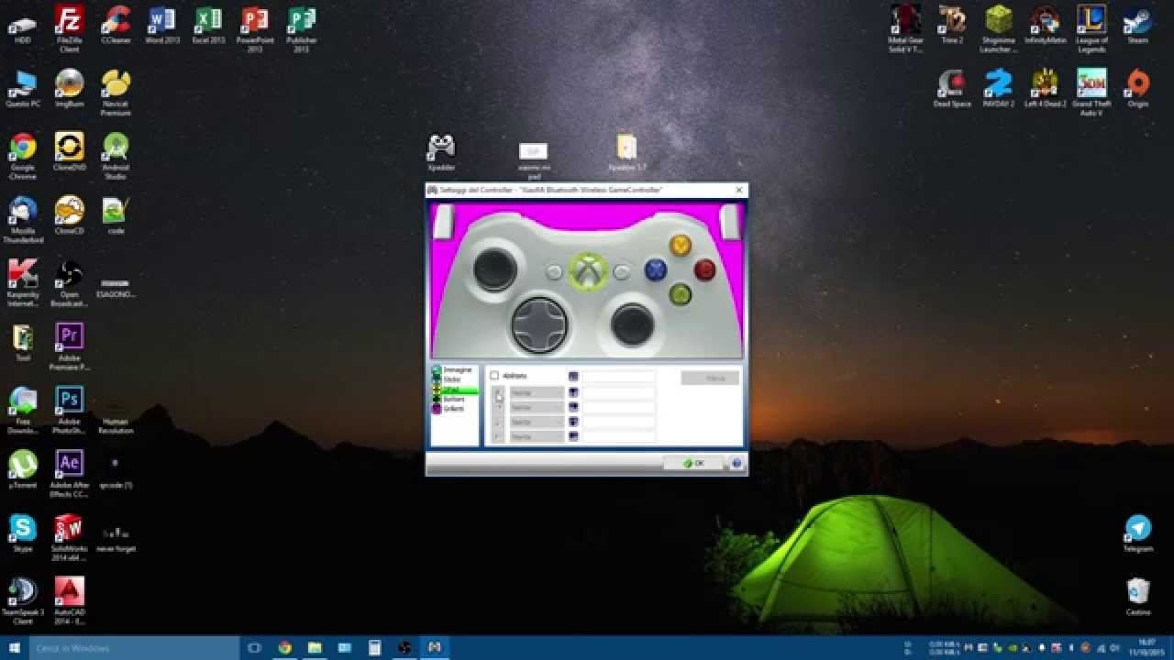
Task: Select the SolidWorks 2014 desktop icon
Action: (70, 538)
